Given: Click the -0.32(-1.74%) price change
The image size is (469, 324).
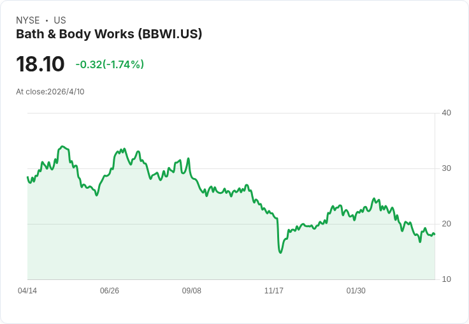Looking at the screenshot, I should click(110, 64).
